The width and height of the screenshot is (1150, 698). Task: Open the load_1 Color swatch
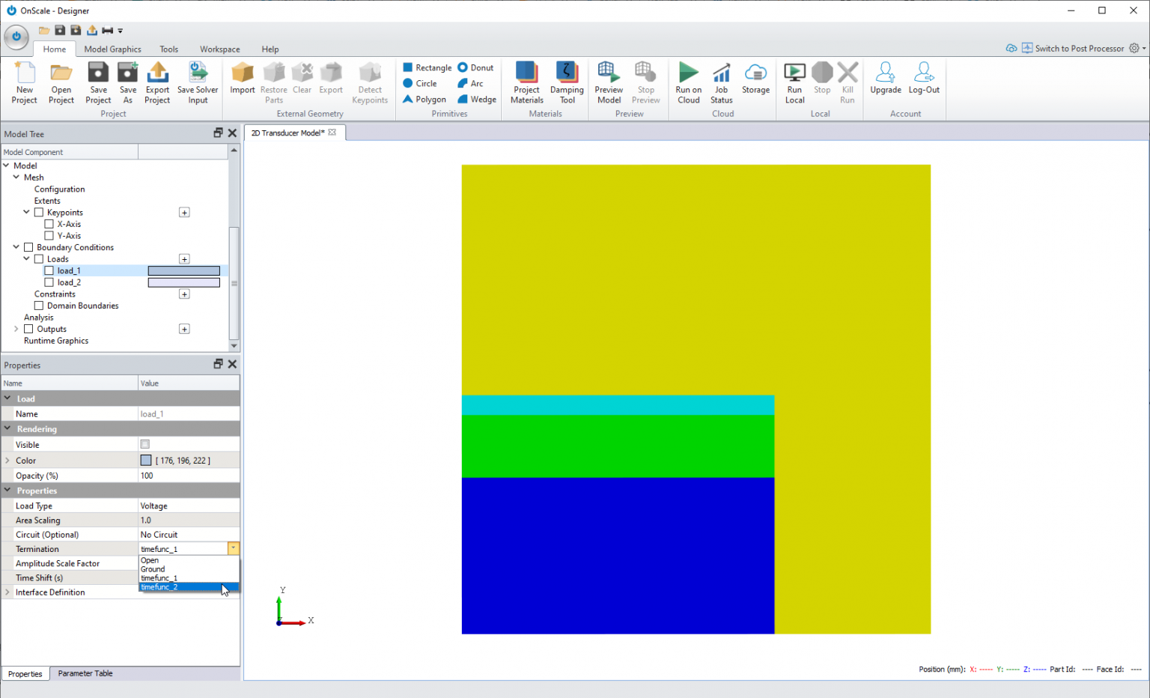click(145, 460)
